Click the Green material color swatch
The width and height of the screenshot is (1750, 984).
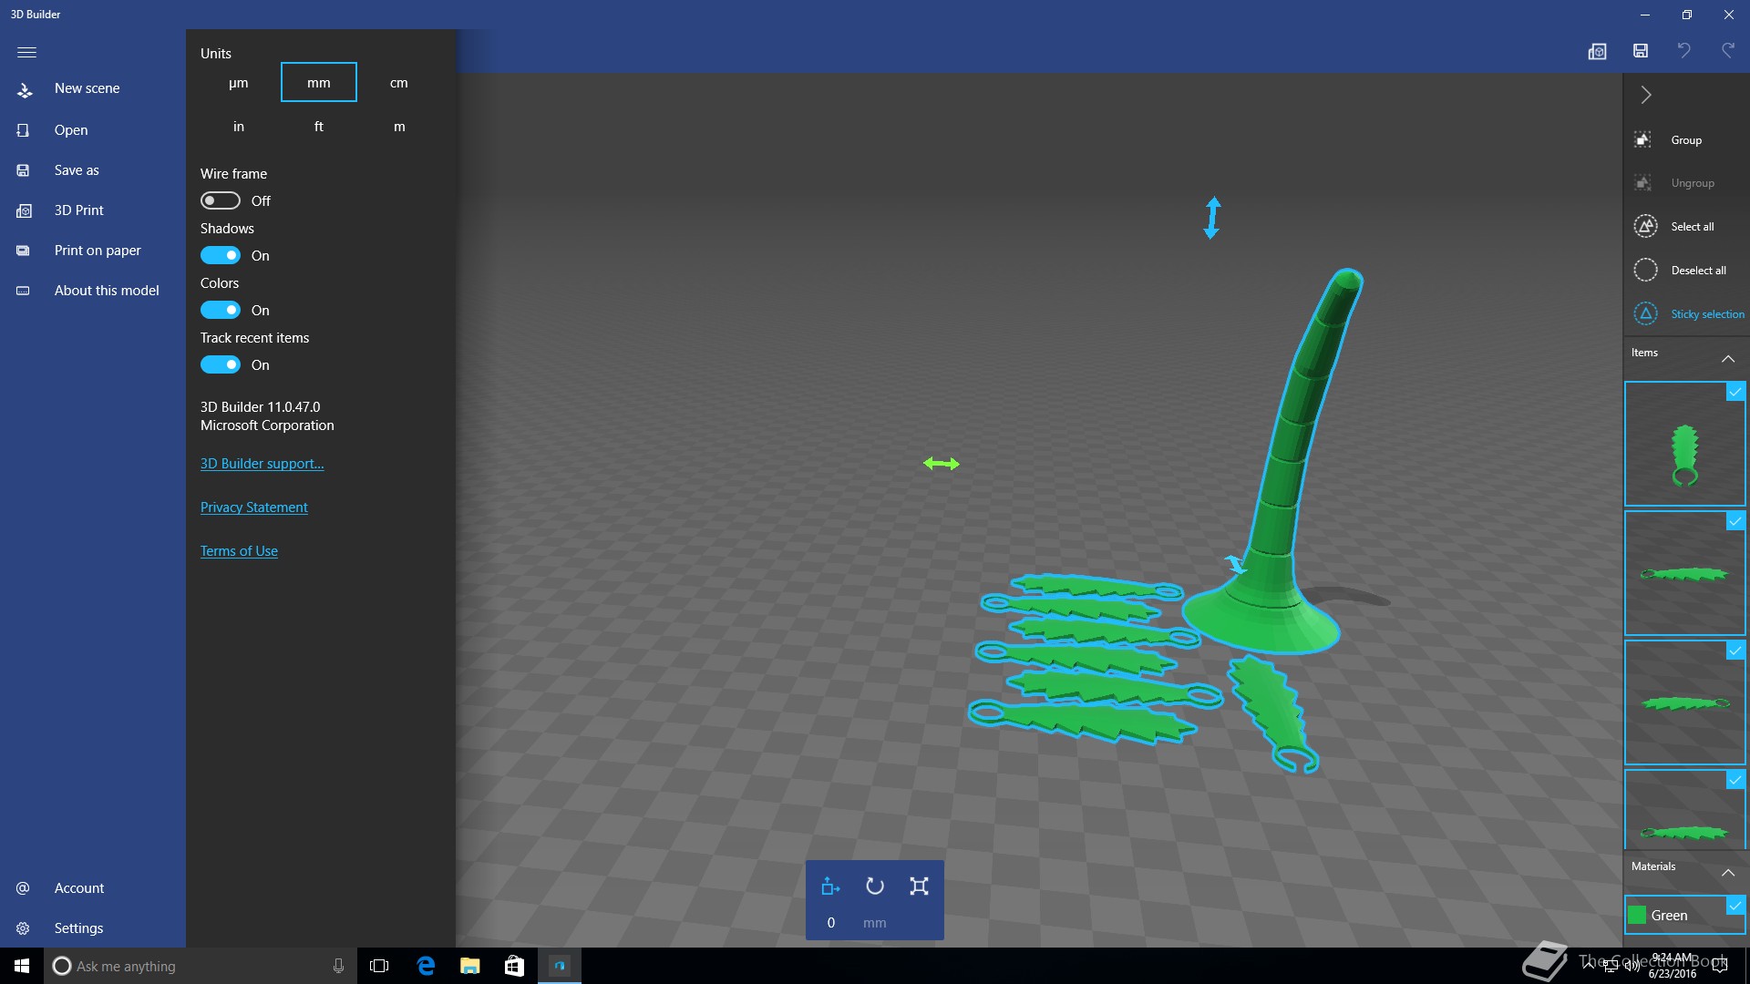tap(1637, 916)
